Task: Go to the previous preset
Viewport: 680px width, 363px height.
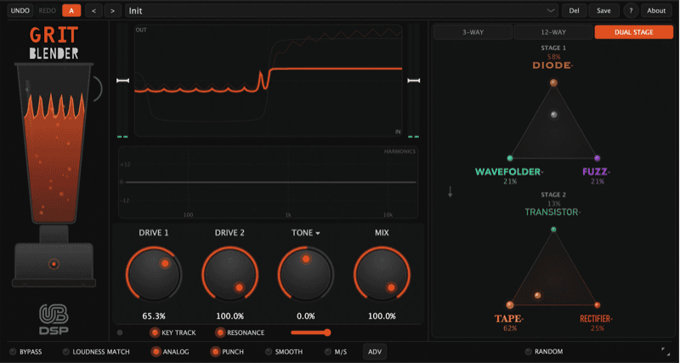Action: [93, 11]
